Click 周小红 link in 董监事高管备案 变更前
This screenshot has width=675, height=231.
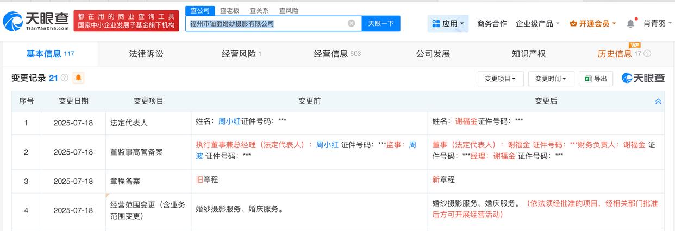(x=327, y=145)
